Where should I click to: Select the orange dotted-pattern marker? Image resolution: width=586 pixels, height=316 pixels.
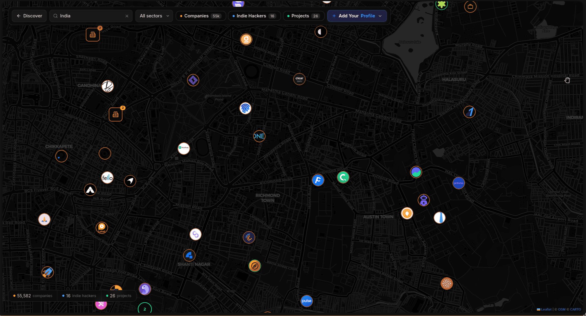447,284
